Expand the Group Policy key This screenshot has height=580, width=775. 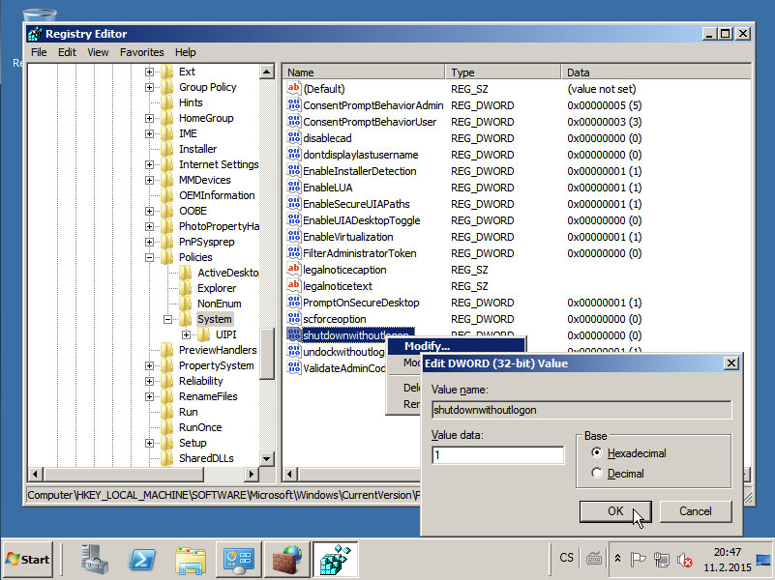(x=150, y=87)
